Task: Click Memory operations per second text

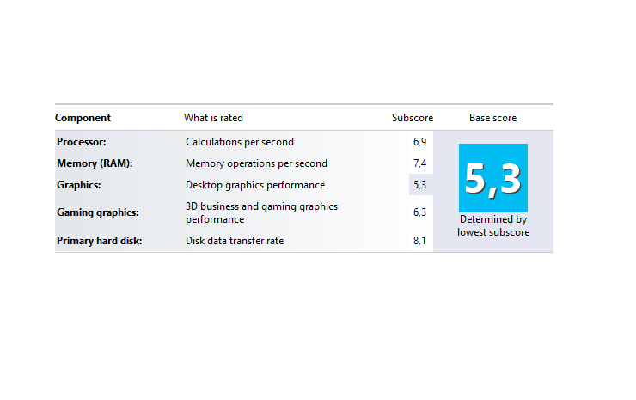Action: (256, 163)
